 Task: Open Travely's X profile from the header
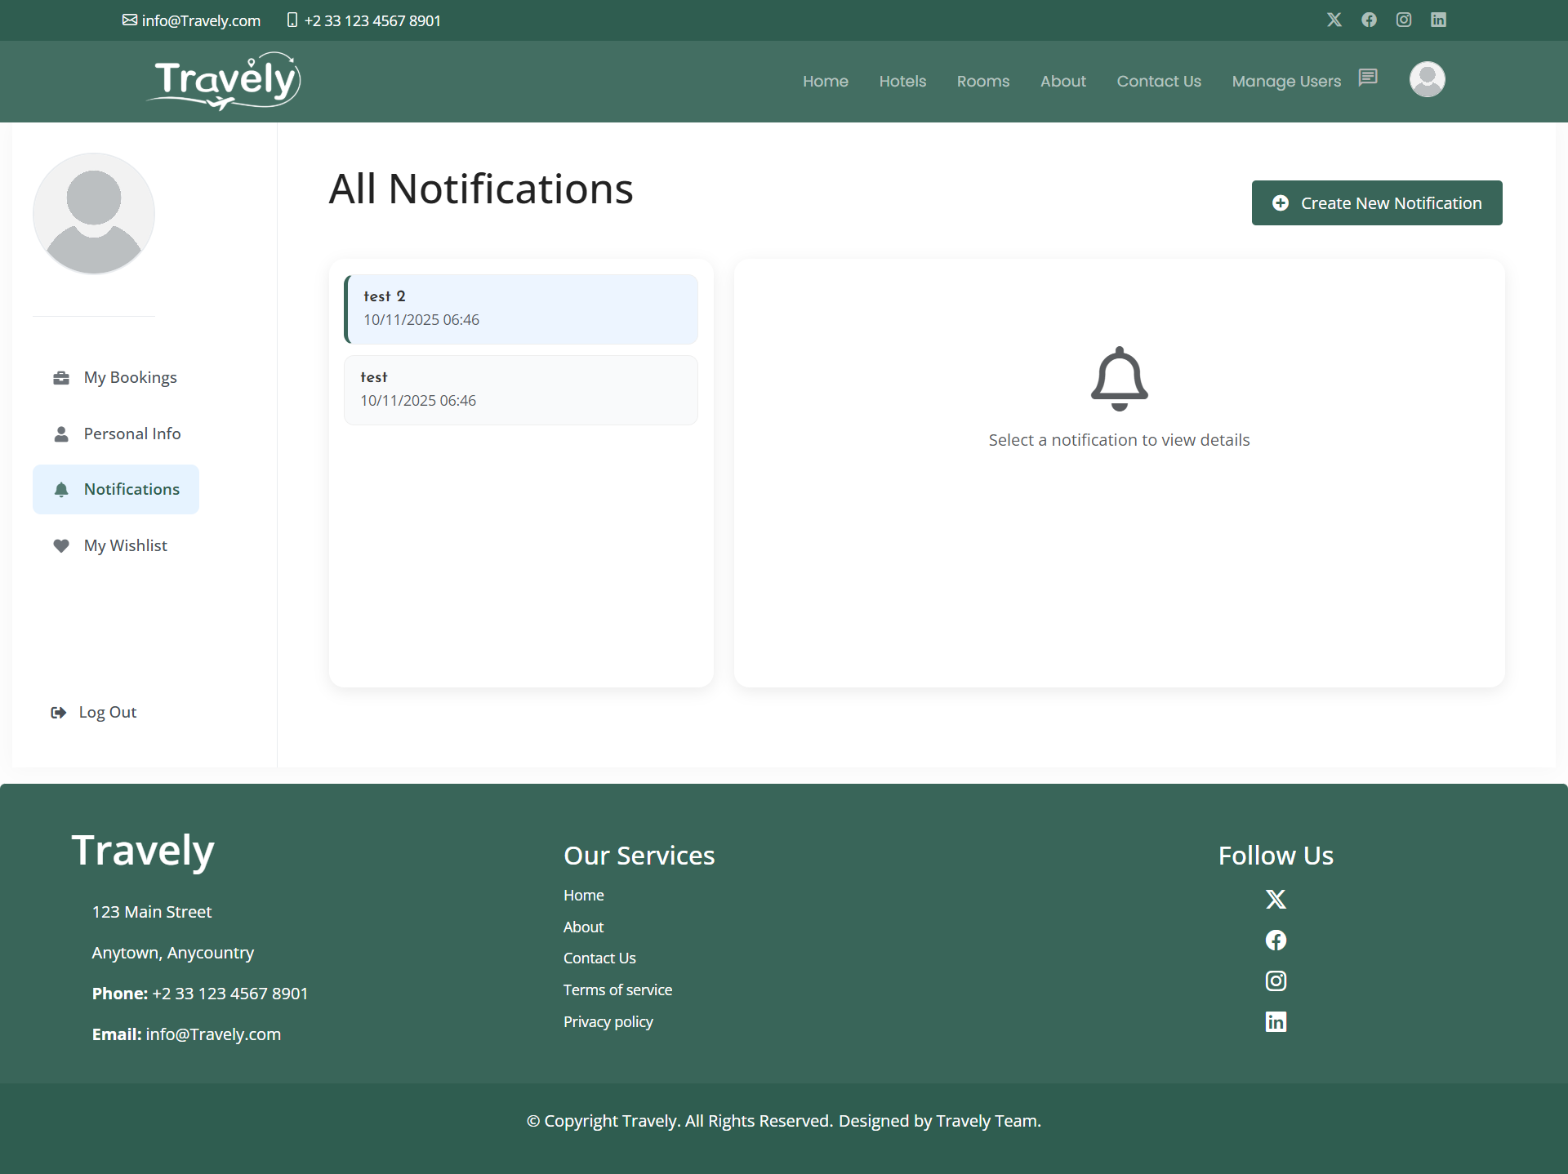click(1334, 20)
